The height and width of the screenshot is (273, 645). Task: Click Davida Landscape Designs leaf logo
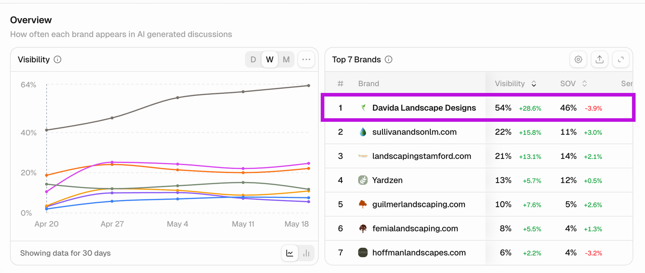[x=363, y=108]
